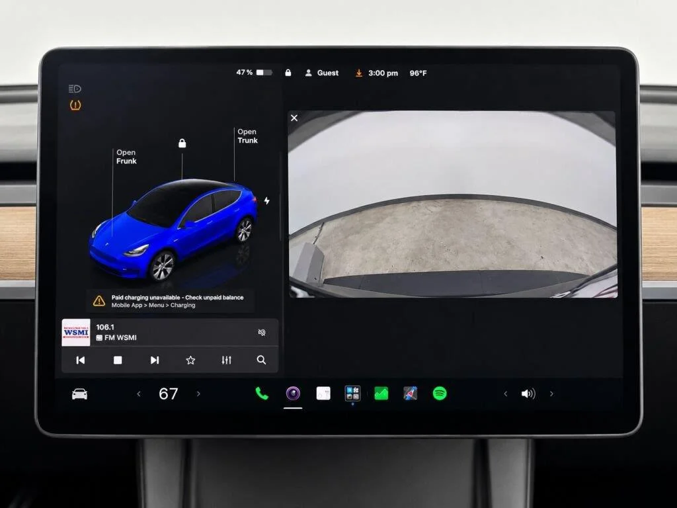The width and height of the screenshot is (677, 508).
Task: Skip to the previous station
Action: (80, 360)
